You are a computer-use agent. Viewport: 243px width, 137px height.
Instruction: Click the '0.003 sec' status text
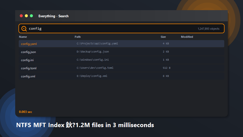(26, 112)
